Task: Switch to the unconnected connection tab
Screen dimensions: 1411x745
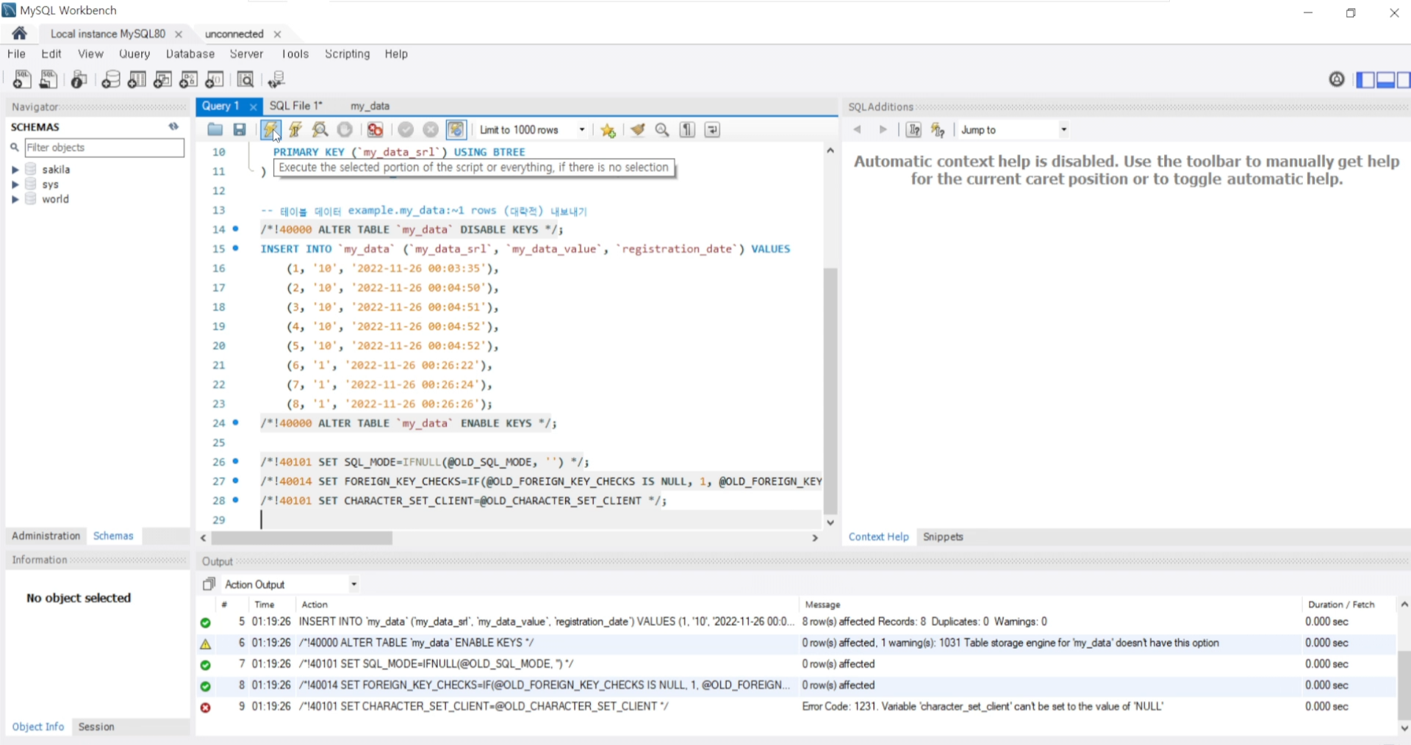Action: (x=234, y=34)
